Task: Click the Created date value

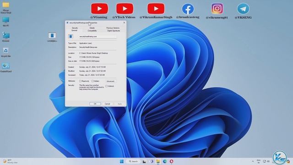Action: pos(92,67)
